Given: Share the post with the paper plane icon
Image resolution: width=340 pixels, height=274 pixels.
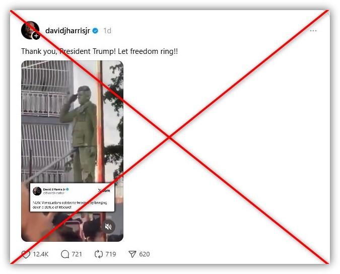Looking at the screenshot, I should (x=132, y=254).
